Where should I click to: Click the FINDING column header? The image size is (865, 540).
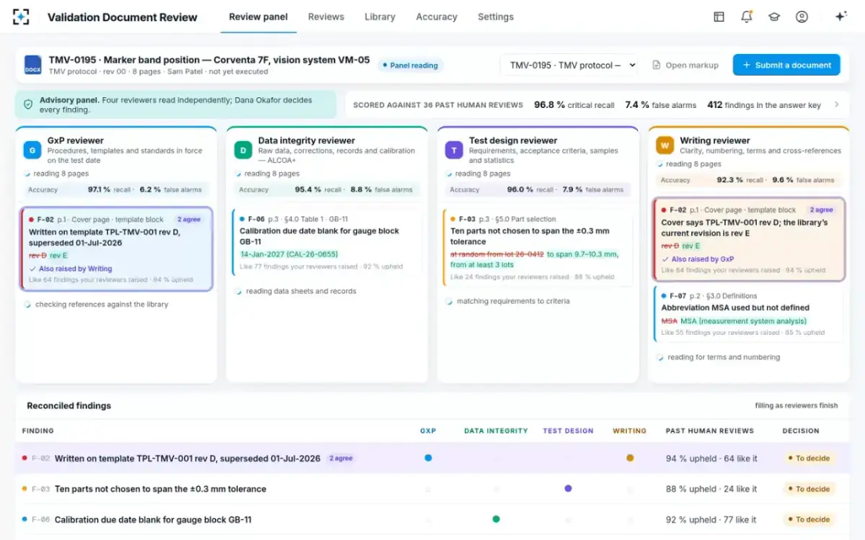37,431
